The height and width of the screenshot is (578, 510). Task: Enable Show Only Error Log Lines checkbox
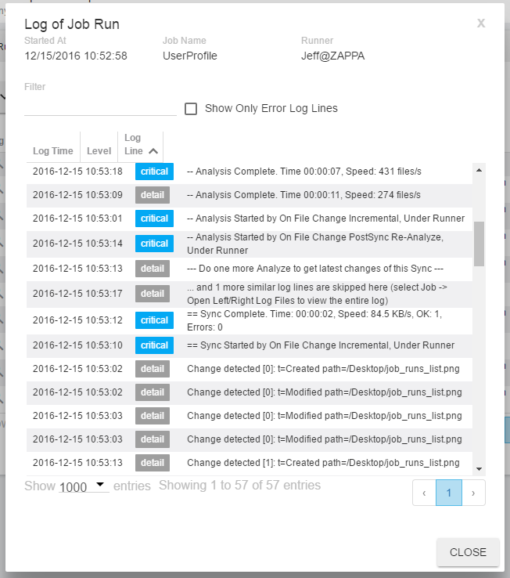tap(191, 109)
